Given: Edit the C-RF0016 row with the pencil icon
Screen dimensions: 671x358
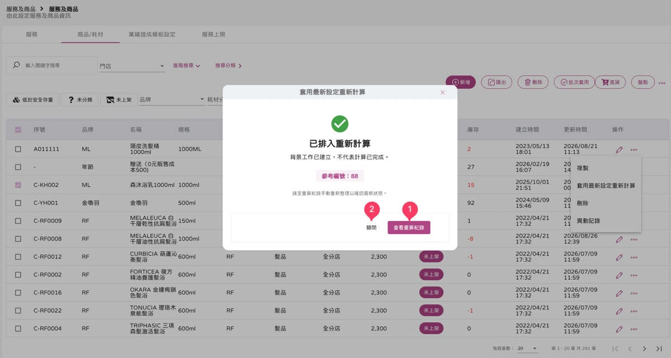Looking at the screenshot, I should [619, 293].
